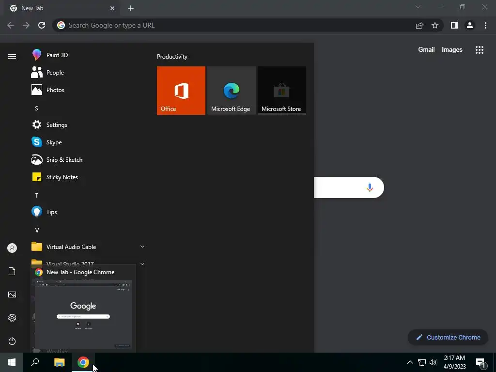Screen dimensions: 496x372
Task: Open Chrome's three-dot menu
Action: pyautogui.click(x=485, y=25)
